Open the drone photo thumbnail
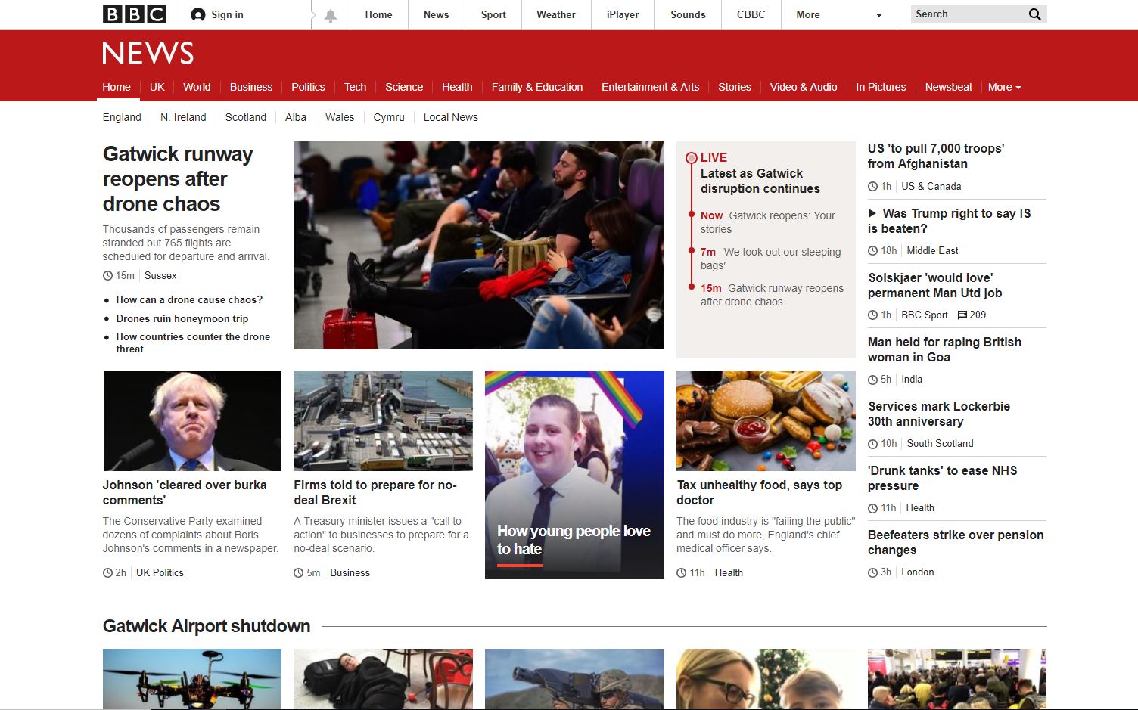1138x710 pixels. point(192,679)
